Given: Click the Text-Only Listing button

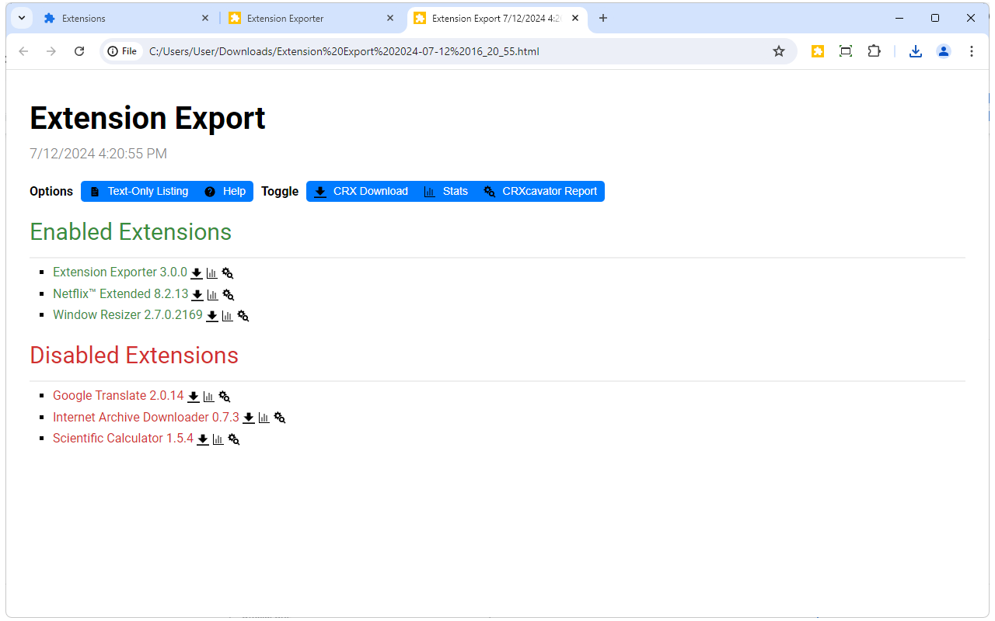Looking at the screenshot, I should (140, 191).
